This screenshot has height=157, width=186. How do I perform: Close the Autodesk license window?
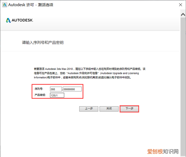pos(180,5)
